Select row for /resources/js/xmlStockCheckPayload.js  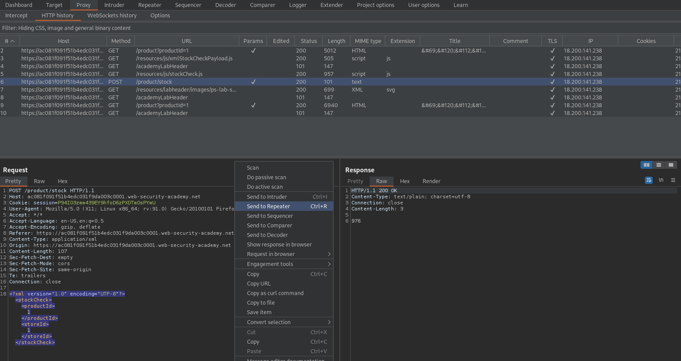[x=340, y=59]
